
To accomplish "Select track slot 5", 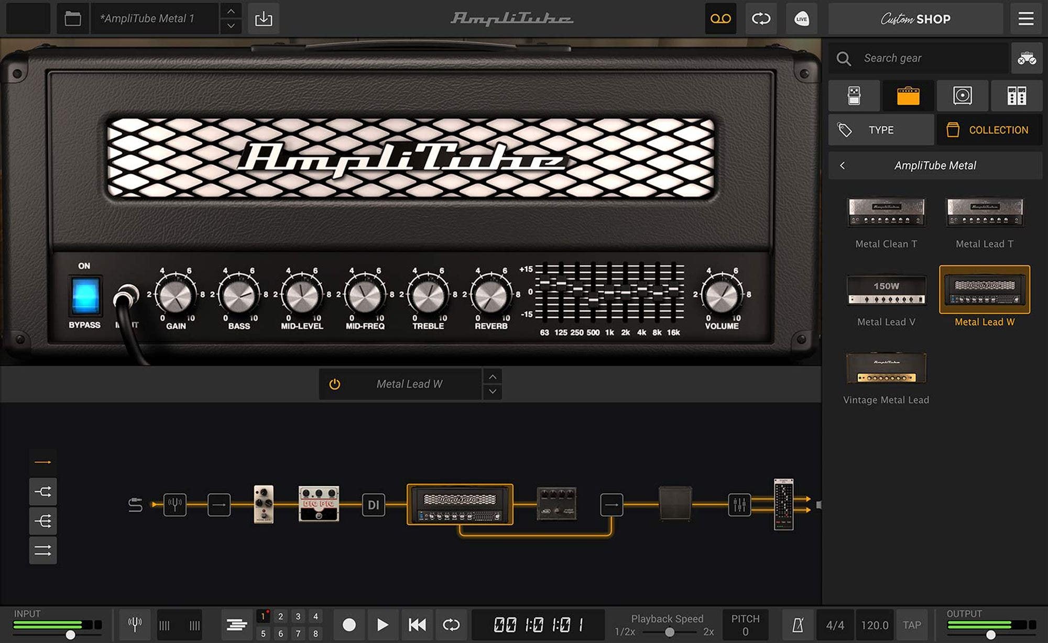I will tap(263, 634).
